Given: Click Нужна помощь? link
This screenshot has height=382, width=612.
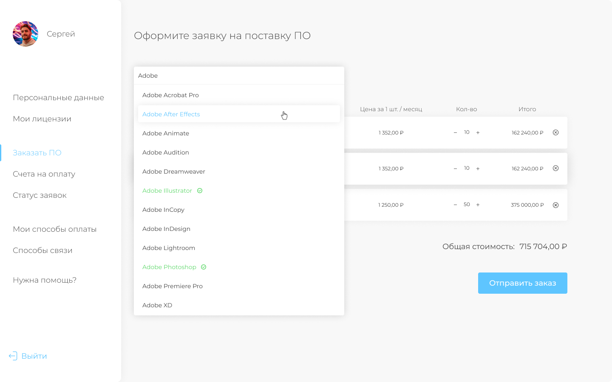Looking at the screenshot, I should (45, 280).
